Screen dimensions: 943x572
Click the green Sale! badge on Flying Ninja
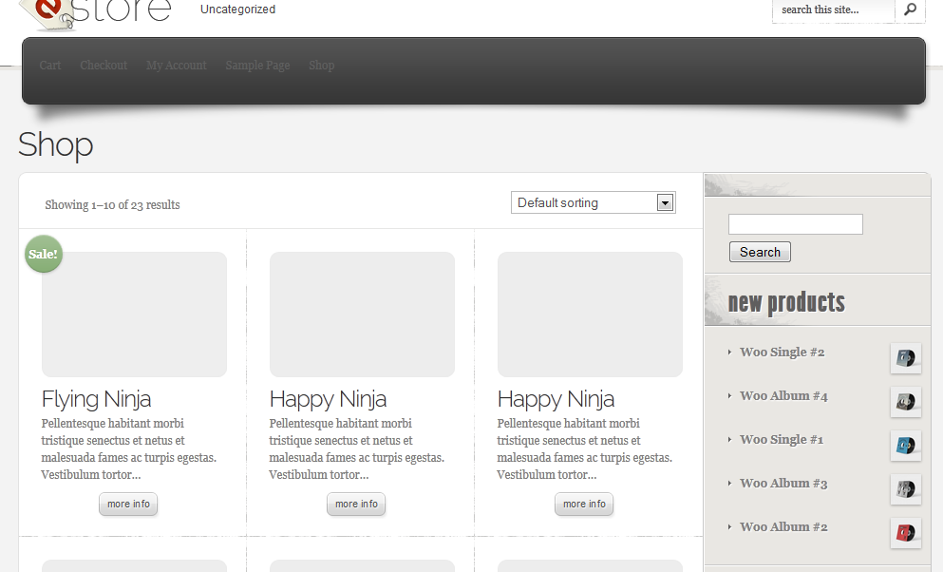pyautogui.click(x=43, y=254)
